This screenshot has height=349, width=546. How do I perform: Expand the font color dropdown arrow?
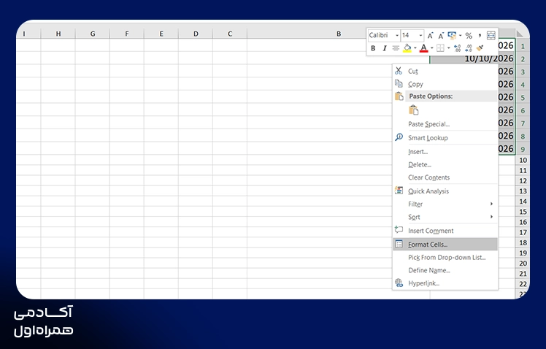coord(432,48)
